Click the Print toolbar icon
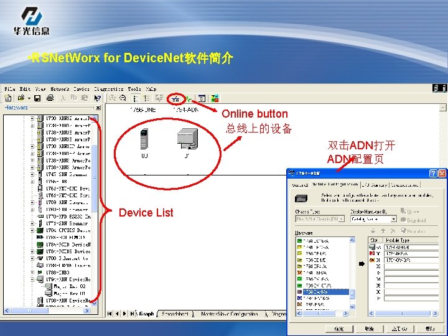This screenshot has height=336, width=448. (50, 98)
